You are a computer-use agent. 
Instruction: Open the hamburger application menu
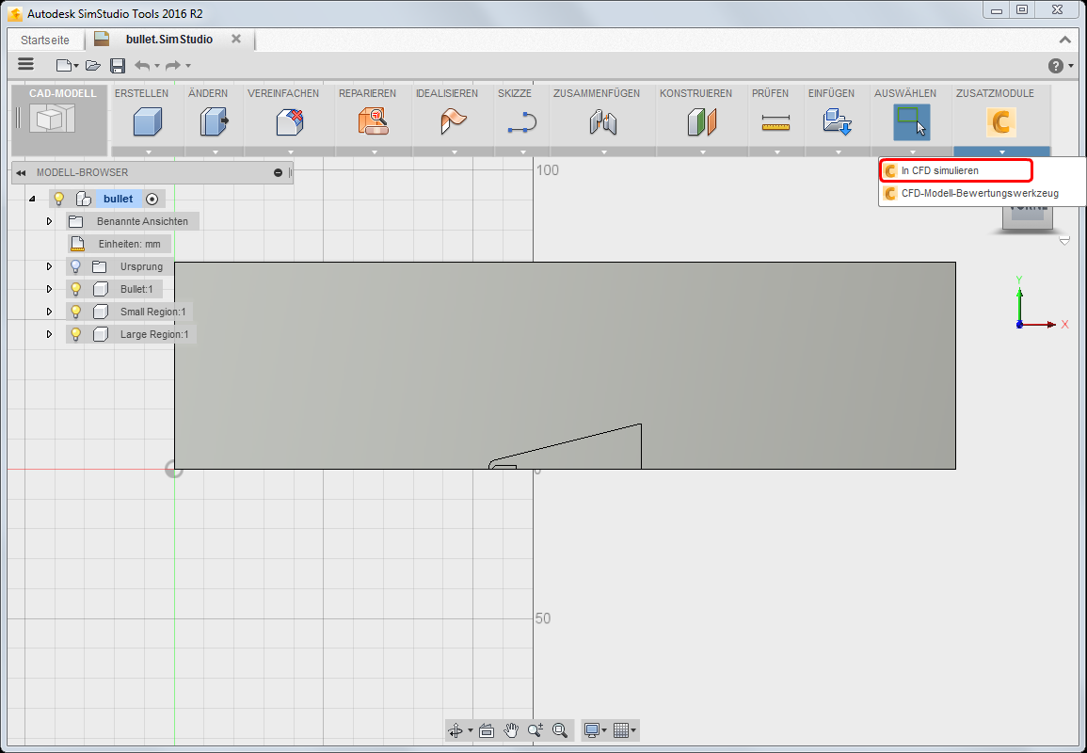tap(25, 65)
